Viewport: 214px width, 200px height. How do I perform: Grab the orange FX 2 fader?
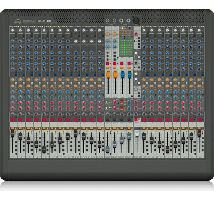click(x=115, y=75)
